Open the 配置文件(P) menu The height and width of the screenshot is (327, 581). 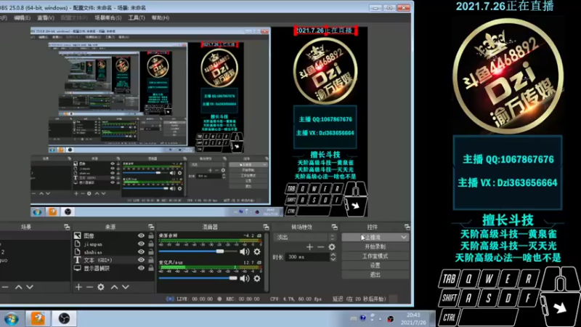click(x=74, y=17)
